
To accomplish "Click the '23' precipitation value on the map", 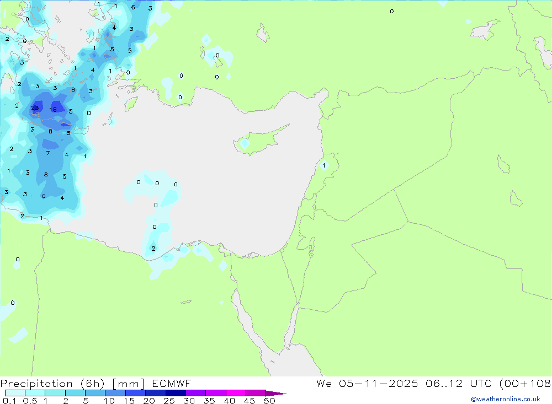I will (35, 107).
